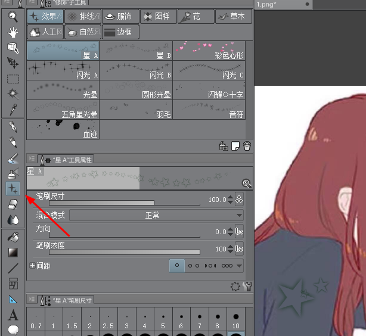The image size is (366, 336).
Task: Select the Operation object cube tool
Action: point(13,48)
